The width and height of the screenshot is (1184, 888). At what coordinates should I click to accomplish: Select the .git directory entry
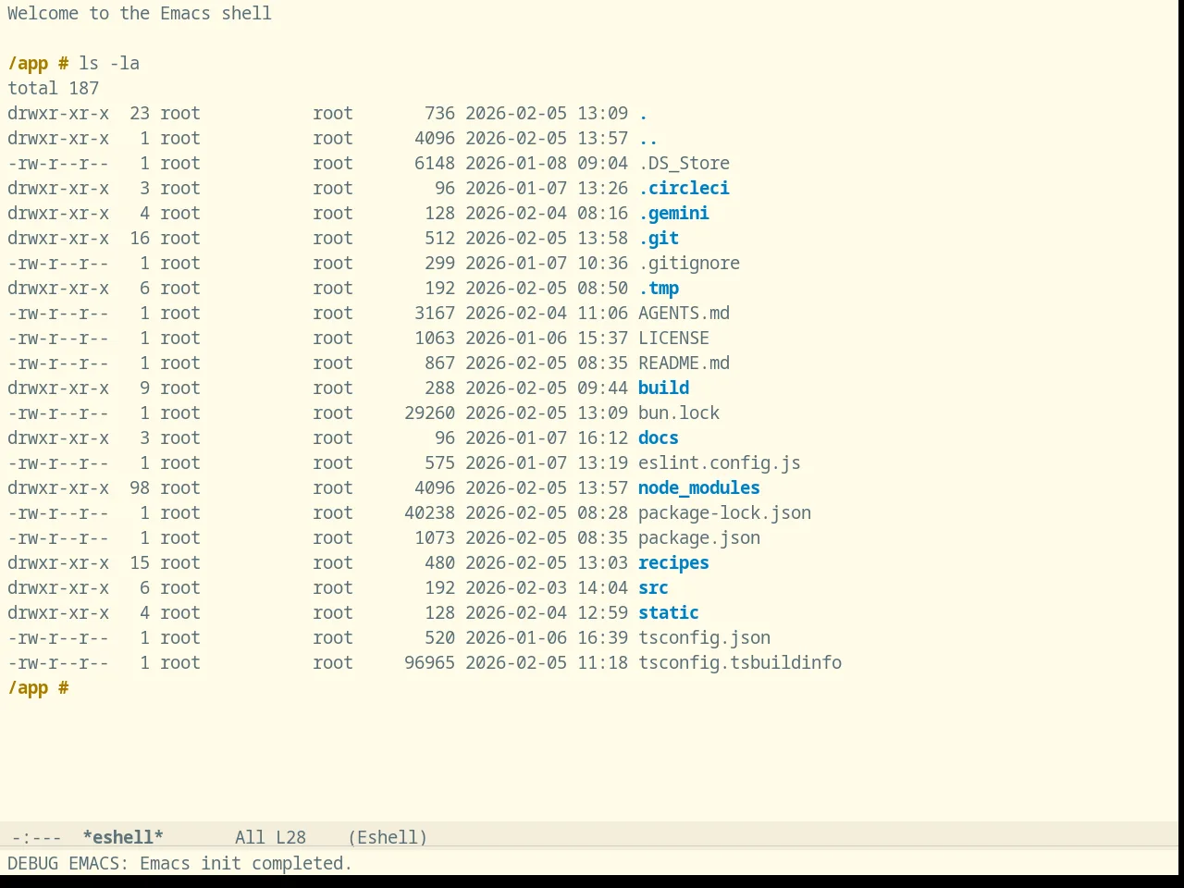659,238
